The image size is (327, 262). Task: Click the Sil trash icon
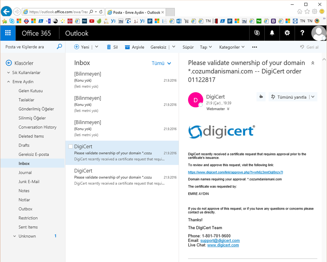click(x=109, y=47)
